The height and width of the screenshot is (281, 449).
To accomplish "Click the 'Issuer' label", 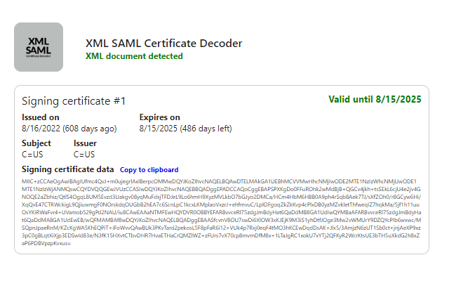I will (x=86, y=143).
